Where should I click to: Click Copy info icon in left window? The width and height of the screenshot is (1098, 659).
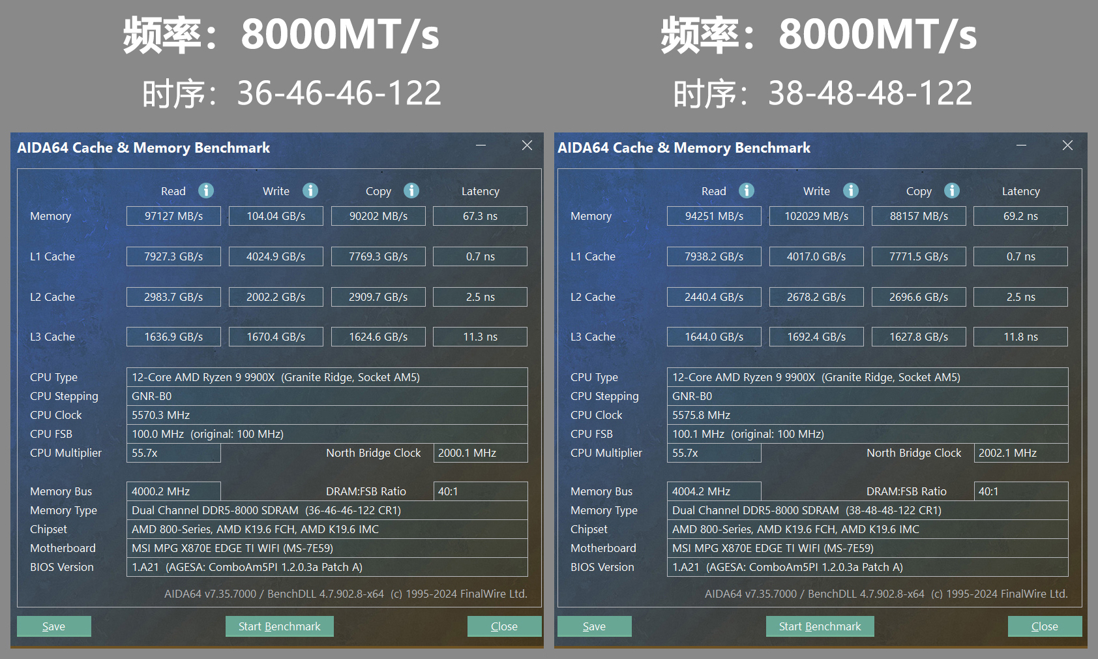pyautogui.click(x=411, y=191)
